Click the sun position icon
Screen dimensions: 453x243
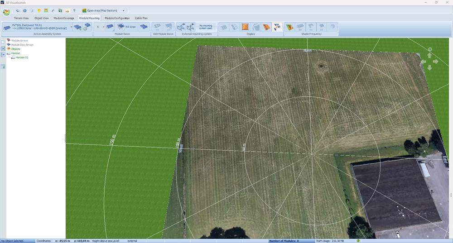[x=39, y=10]
